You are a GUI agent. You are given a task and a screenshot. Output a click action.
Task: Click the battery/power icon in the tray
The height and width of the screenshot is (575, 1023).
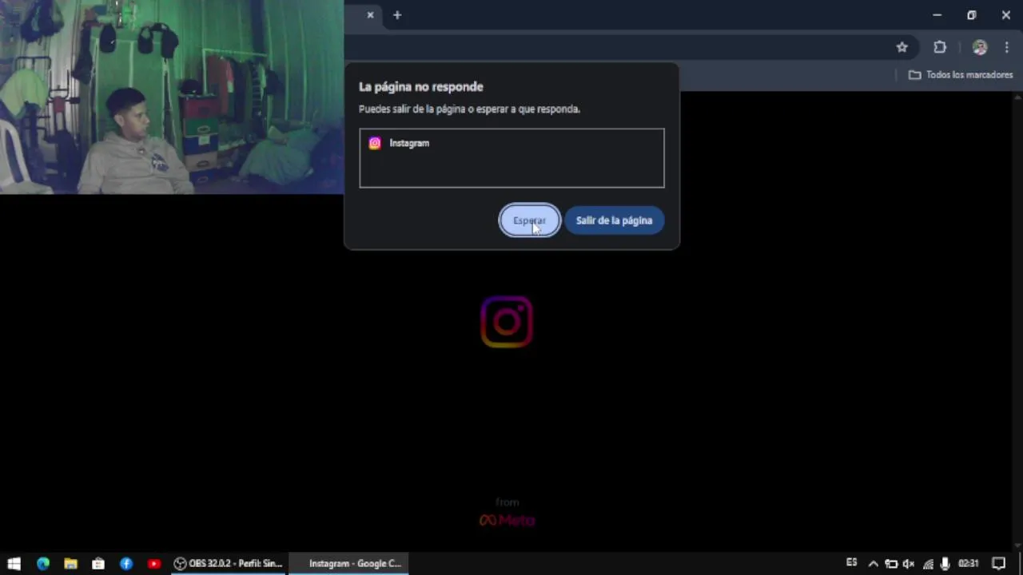click(891, 563)
